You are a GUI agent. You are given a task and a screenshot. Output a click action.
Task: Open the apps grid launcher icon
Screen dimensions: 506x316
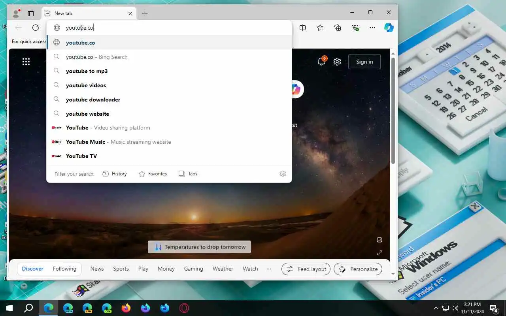click(26, 61)
